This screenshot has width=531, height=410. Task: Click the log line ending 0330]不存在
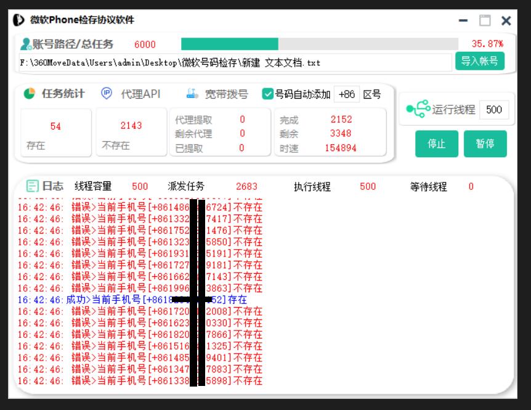(140, 322)
